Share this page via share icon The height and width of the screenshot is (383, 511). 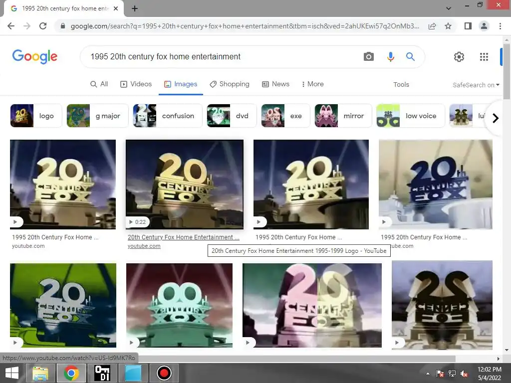432,26
